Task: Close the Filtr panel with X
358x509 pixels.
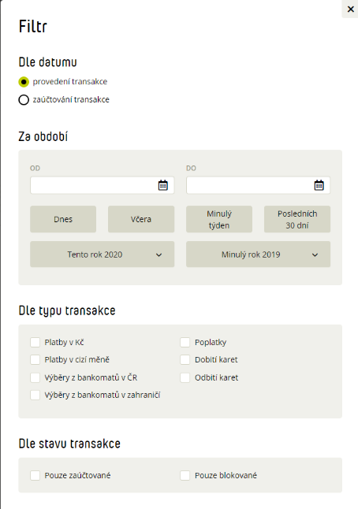Action: point(351,9)
